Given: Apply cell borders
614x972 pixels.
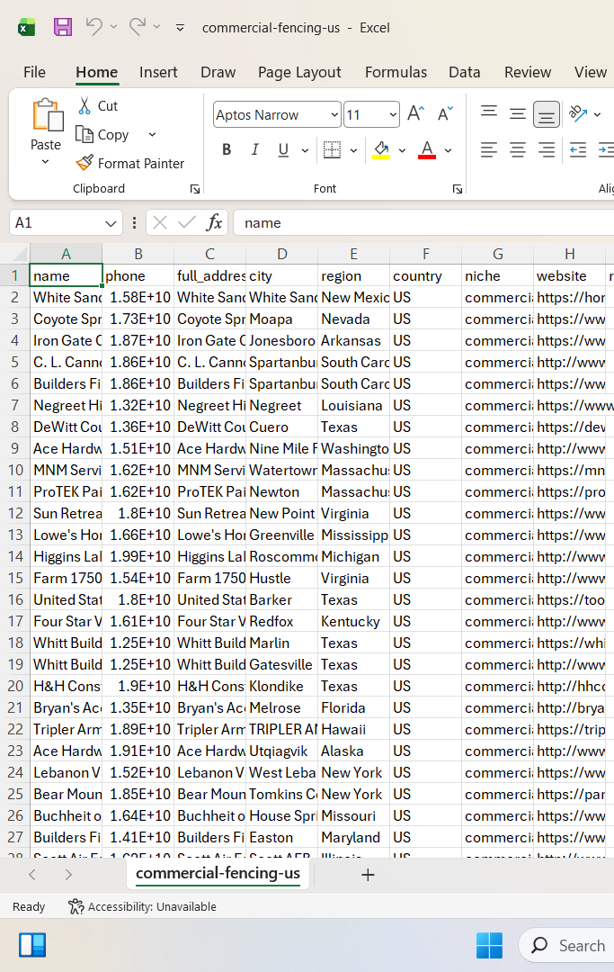Looking at the screenshot, I should (333, 149).
